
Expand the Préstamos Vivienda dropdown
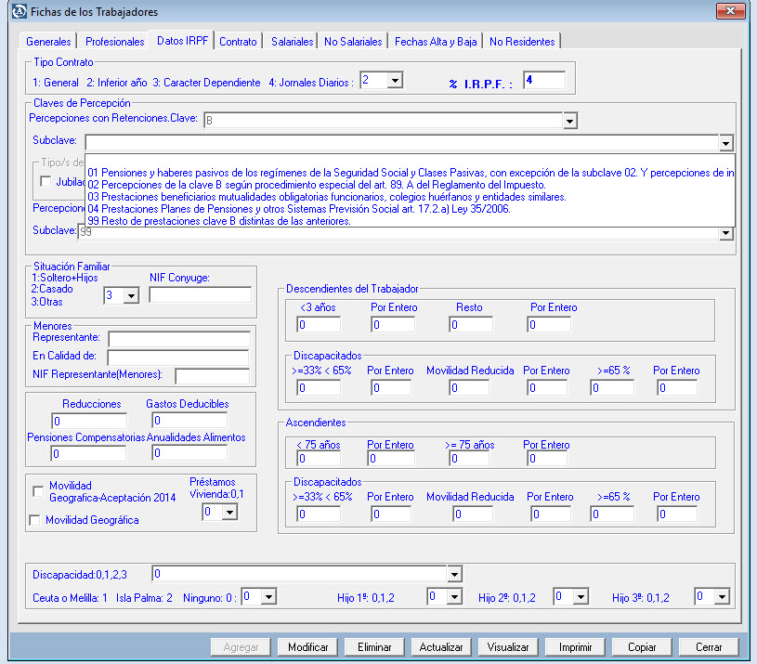pos(228,512)
